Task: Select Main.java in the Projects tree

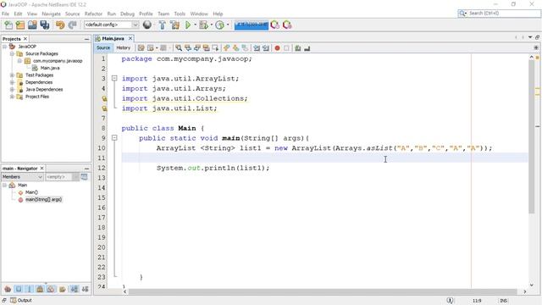Action: pos(50,68)
